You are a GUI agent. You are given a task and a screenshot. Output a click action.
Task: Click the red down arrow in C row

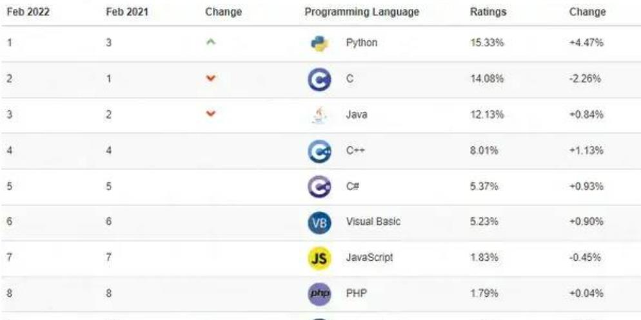(210, 79)
